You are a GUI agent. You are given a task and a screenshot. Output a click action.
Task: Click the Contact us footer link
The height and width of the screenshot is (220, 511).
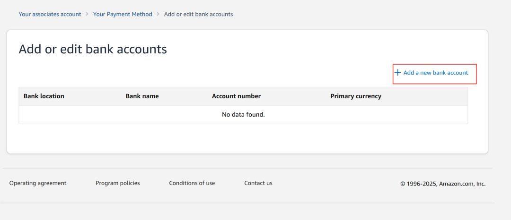pos(258,183)
